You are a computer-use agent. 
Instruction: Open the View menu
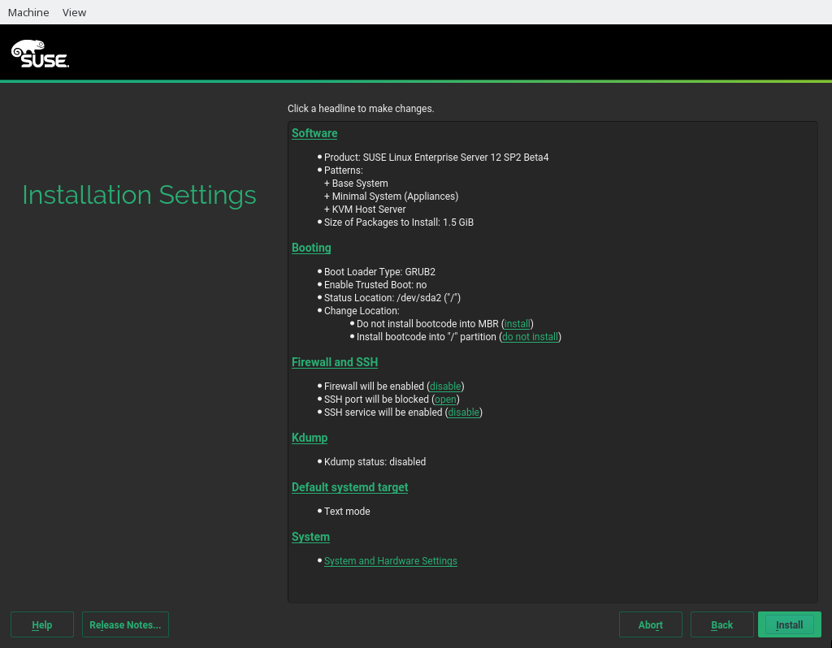pos(74,12)
